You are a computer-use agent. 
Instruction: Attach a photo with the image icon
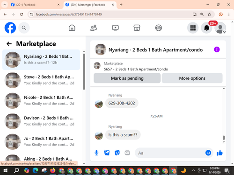coord(107,153)
